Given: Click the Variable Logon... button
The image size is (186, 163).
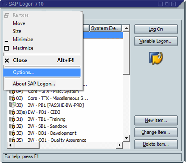Looking at the screenshot, I should click(156, 41).
